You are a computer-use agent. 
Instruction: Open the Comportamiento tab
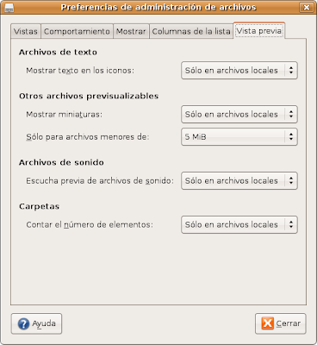pyautogui.click(x=77, y=31)
